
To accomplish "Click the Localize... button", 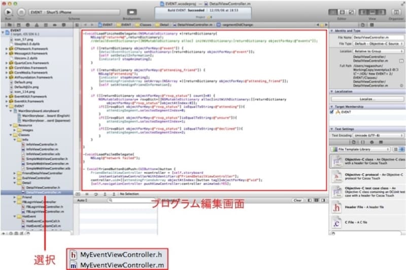I will coord(367,99).
